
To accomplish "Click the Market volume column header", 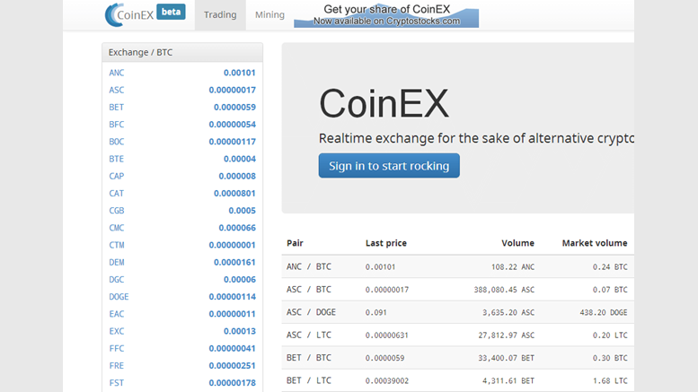I will [x=594, y=243].
